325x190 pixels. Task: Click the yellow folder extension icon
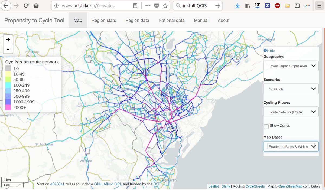[287, 6]
